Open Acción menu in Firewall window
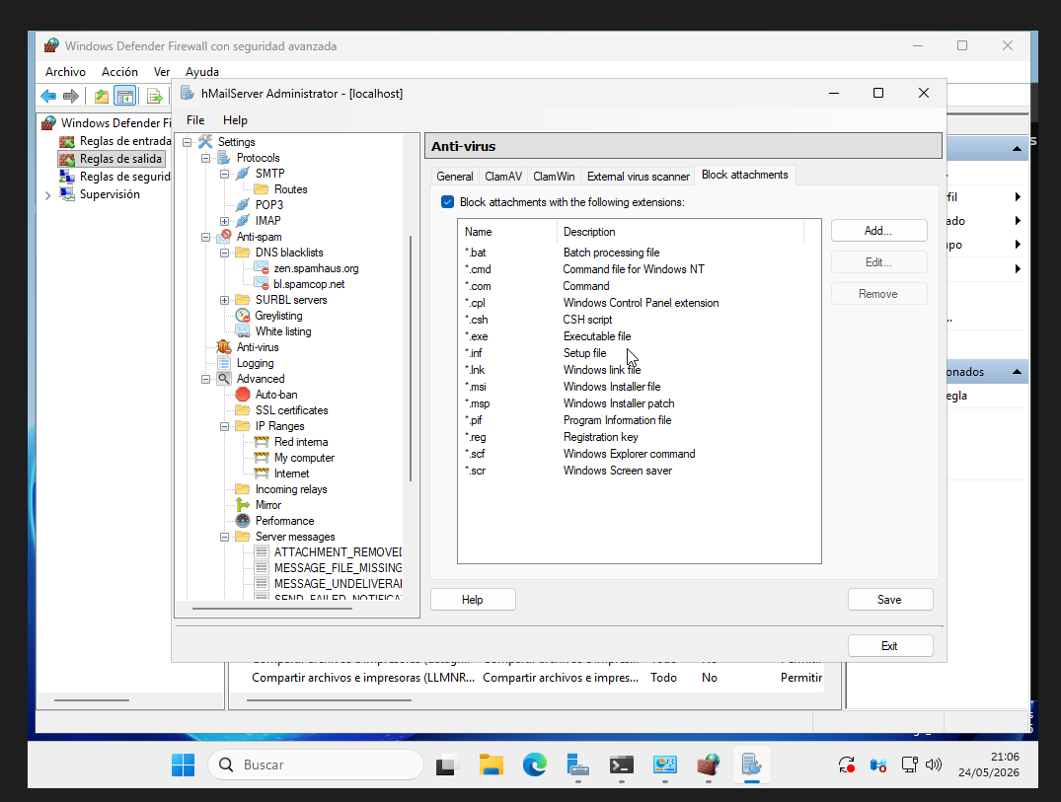Image resolution: width=1061 pixels, height=802 pixels. click(x=119, y=72)
